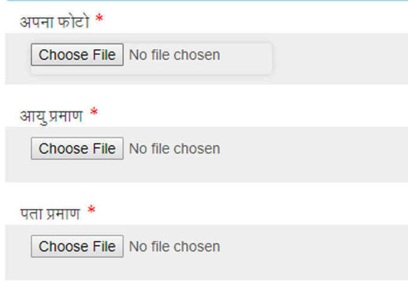The width and height of the screenshot is (408, 305).
Task: Click the अपना फोटो label
Action: [55, 22]
